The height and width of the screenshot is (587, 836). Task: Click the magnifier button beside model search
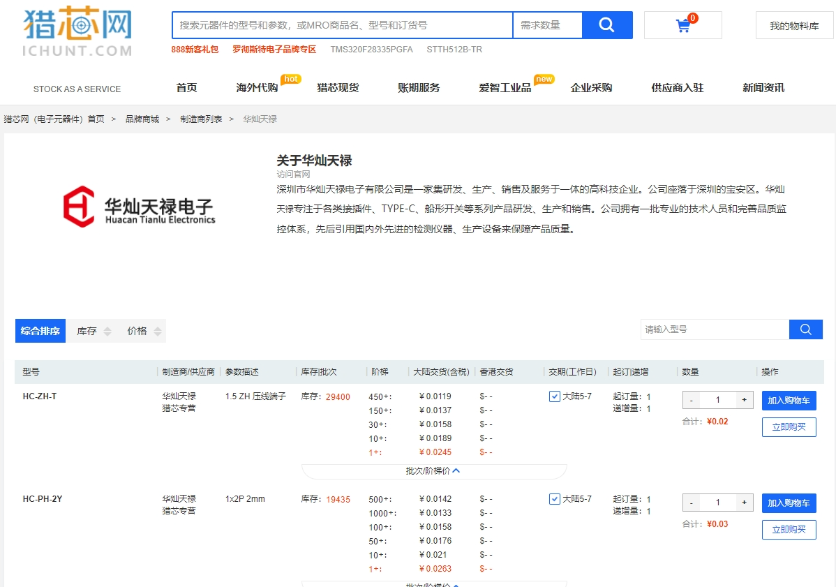[x=805, y=329]
